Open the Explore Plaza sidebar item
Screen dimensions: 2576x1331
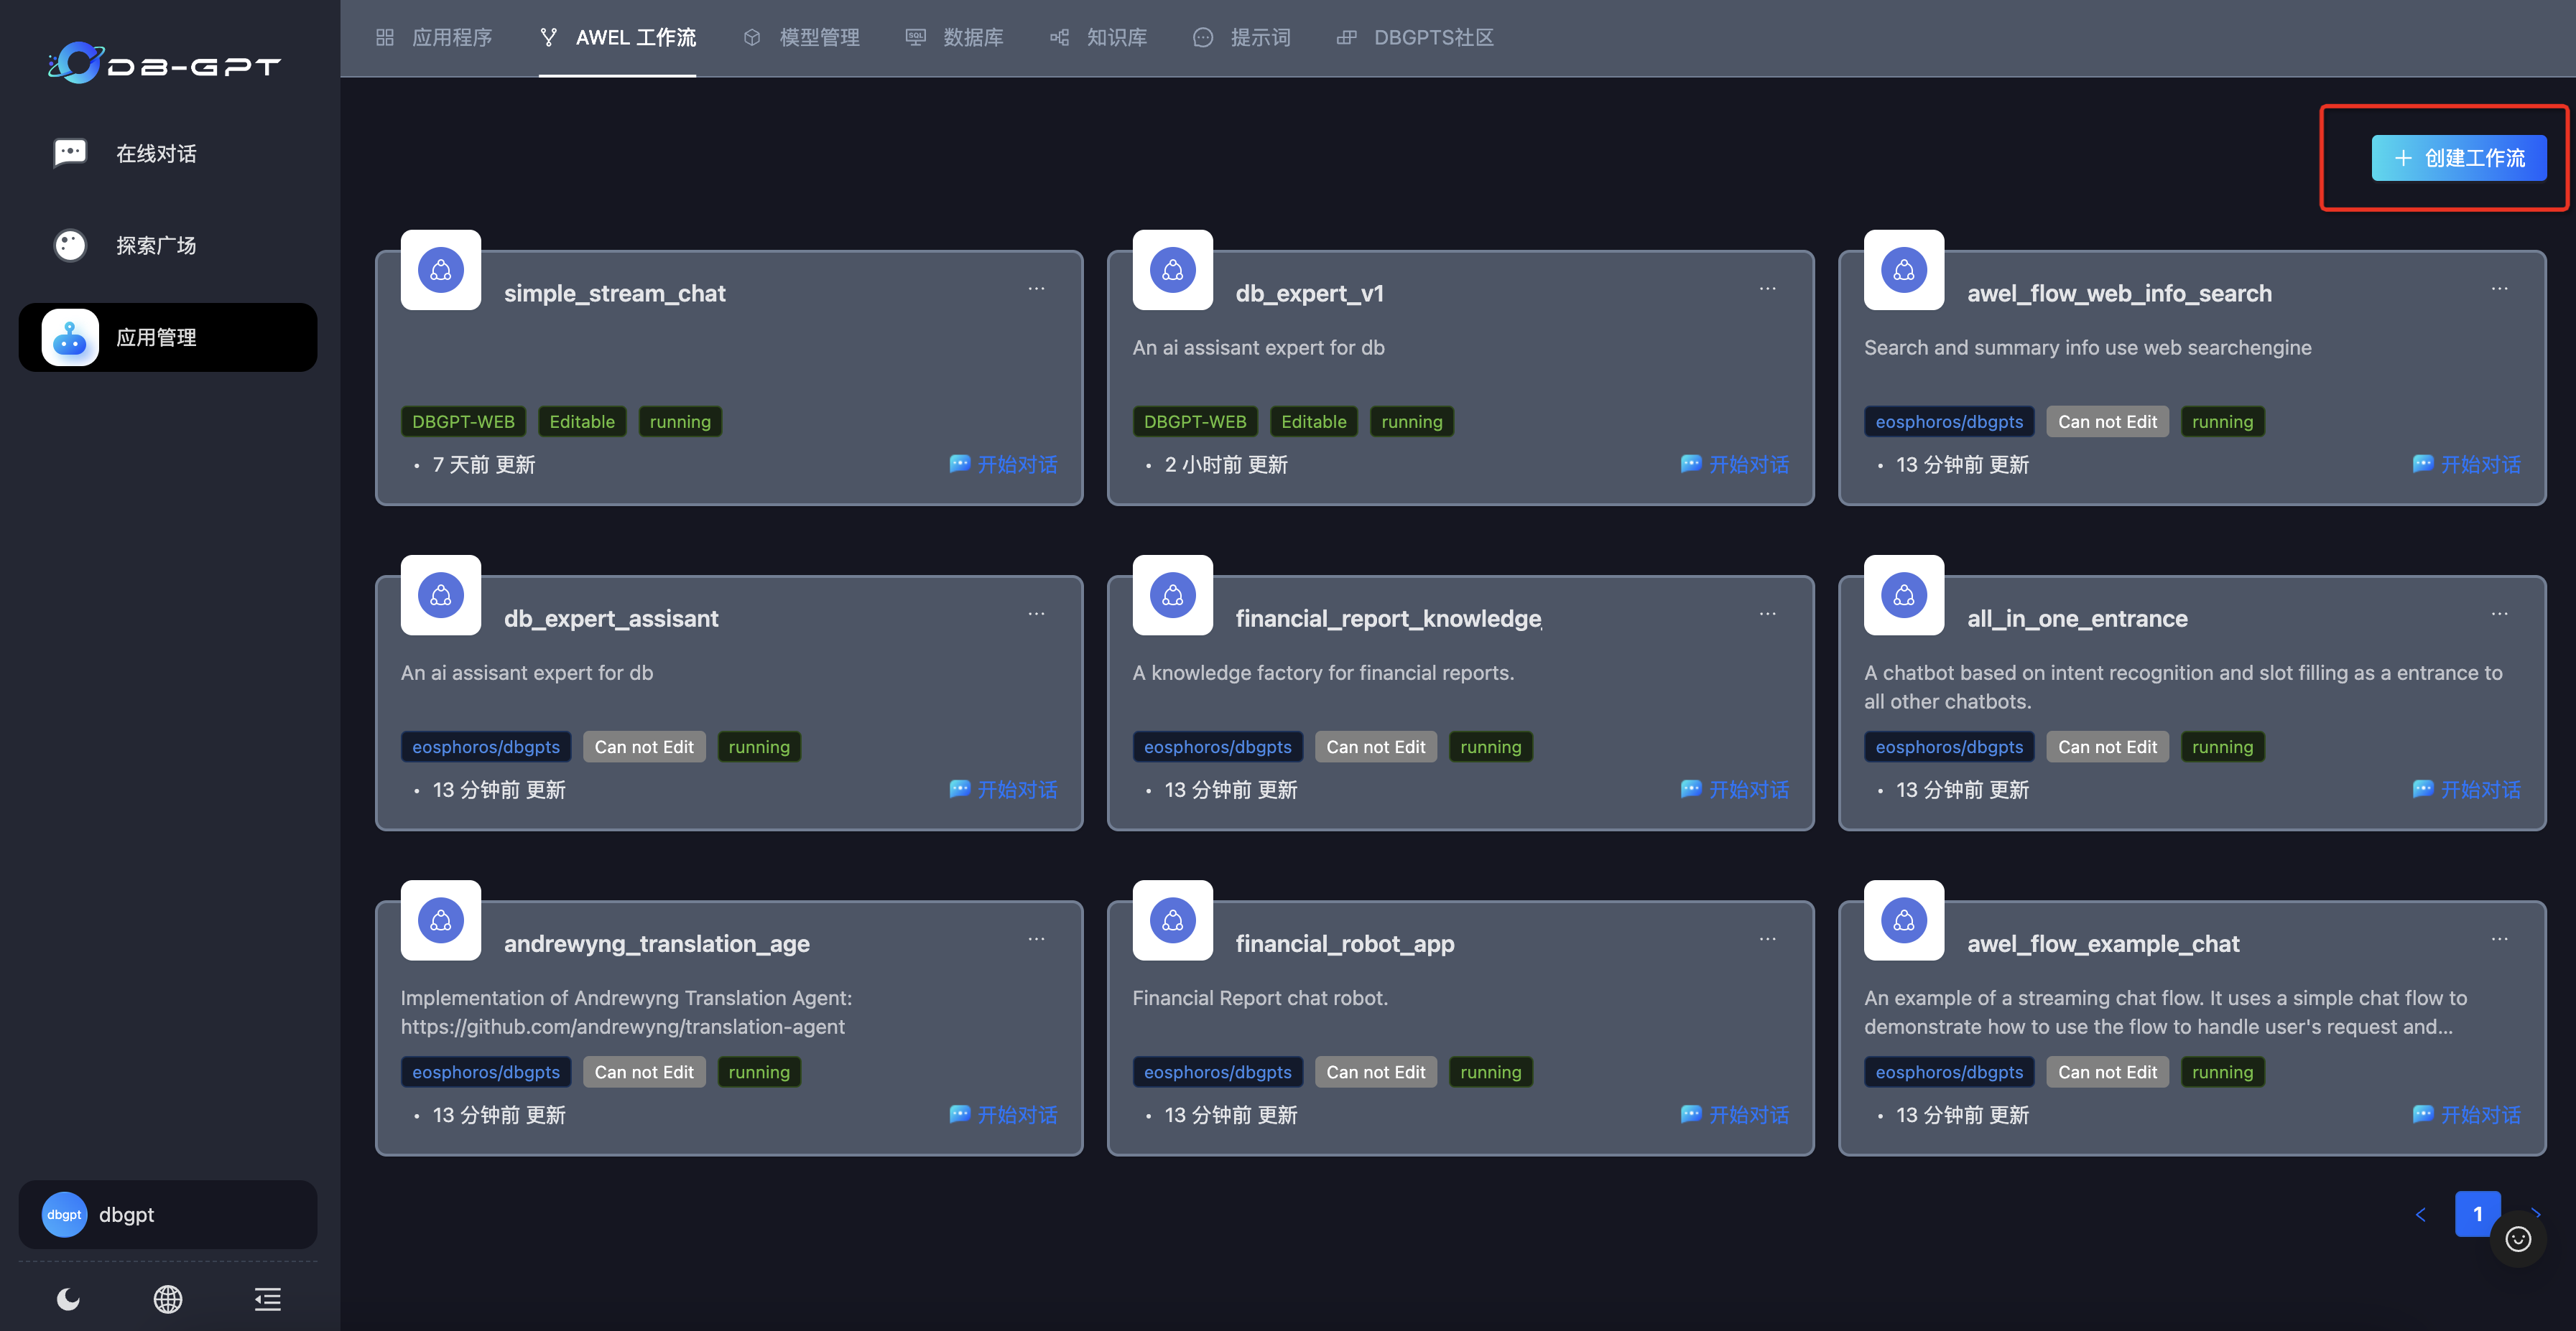[156, 246]
